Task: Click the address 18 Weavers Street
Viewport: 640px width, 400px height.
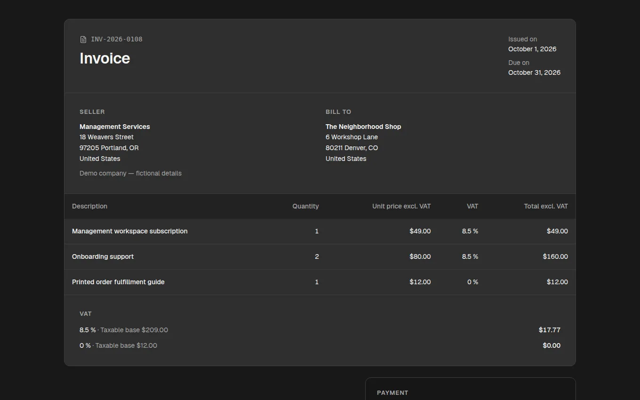Action: pos(106,137)
